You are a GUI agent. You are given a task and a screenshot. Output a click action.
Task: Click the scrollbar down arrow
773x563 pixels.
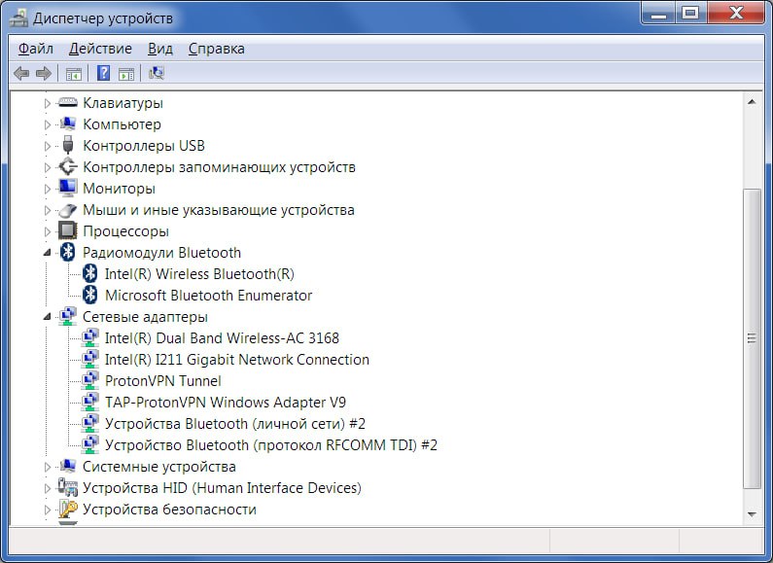752,514
